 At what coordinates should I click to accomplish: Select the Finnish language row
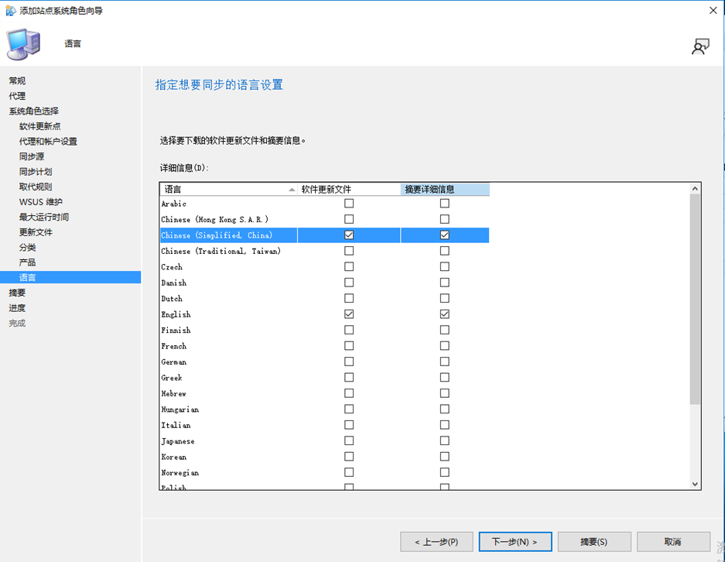tap(324, 331)
